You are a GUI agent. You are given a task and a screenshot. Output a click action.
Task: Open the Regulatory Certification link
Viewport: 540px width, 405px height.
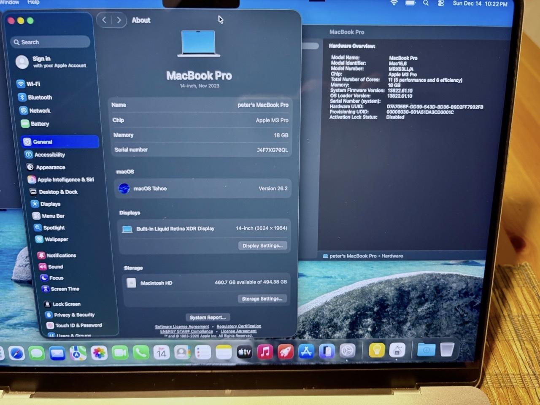[x=239, y=326]
